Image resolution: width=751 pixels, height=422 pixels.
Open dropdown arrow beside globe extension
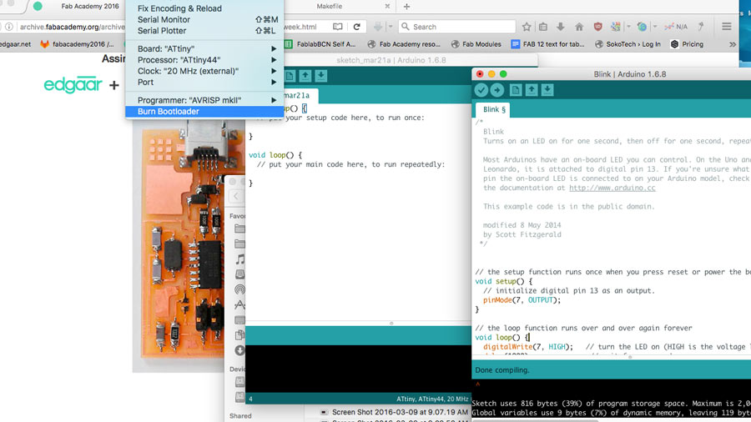[x=655, y=27]
